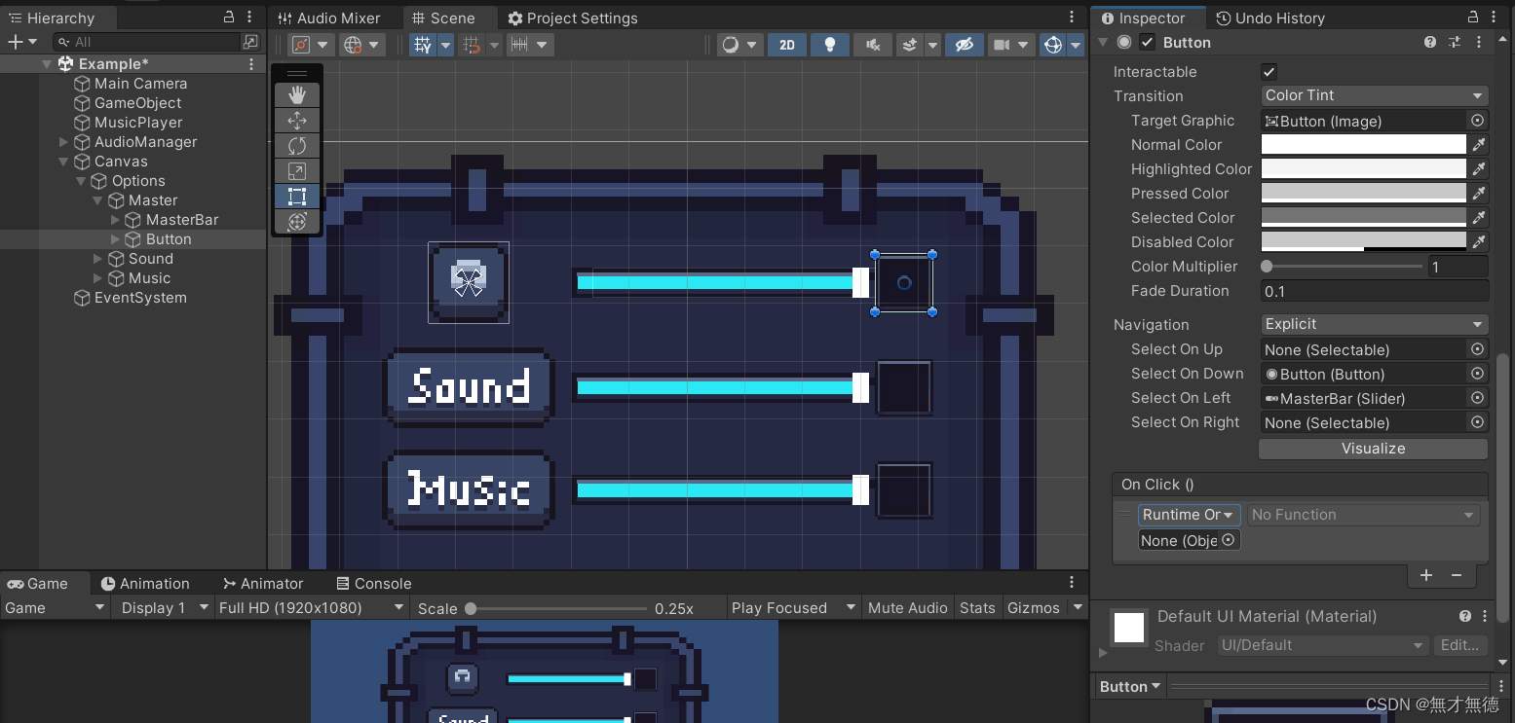Toggle Scene effects (skybox/fx) button

[x=909, y=45]
